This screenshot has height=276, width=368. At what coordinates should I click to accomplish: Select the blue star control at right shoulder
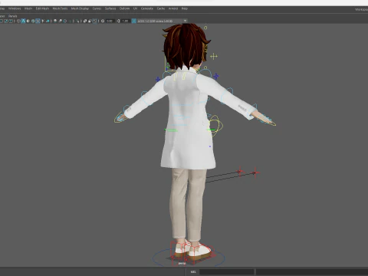click(216, 76)
